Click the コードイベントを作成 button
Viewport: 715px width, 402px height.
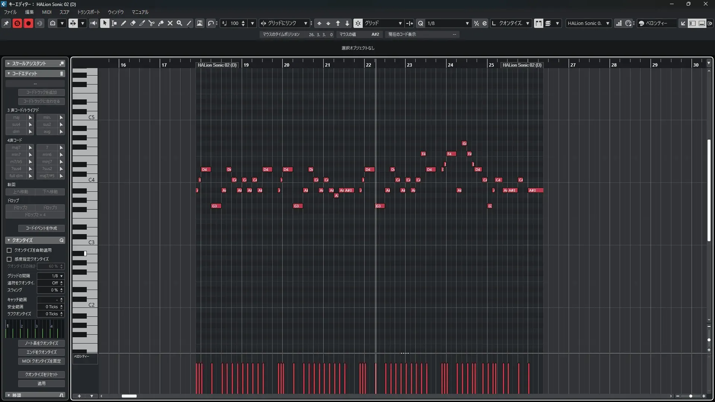41,228
